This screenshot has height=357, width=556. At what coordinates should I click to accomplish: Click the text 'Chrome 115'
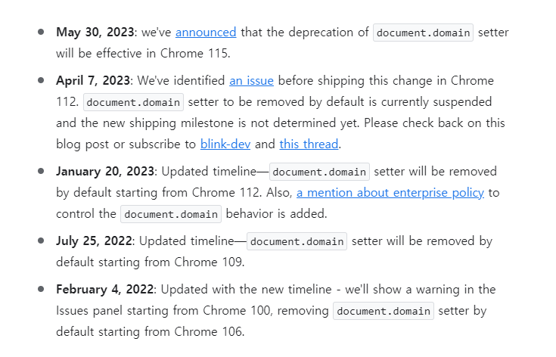pyautogui.click(x=194, y=53)
